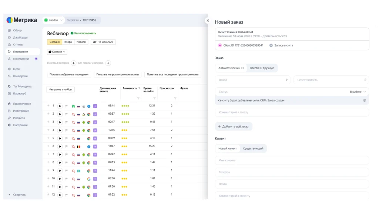The image size is (379, 213).
Task: Switch to Ввести ID вручную
Action: [262, 68]
